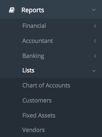Click the arrow icon next to Accountant
Screen dimensions: 102x137
point(95,41)
